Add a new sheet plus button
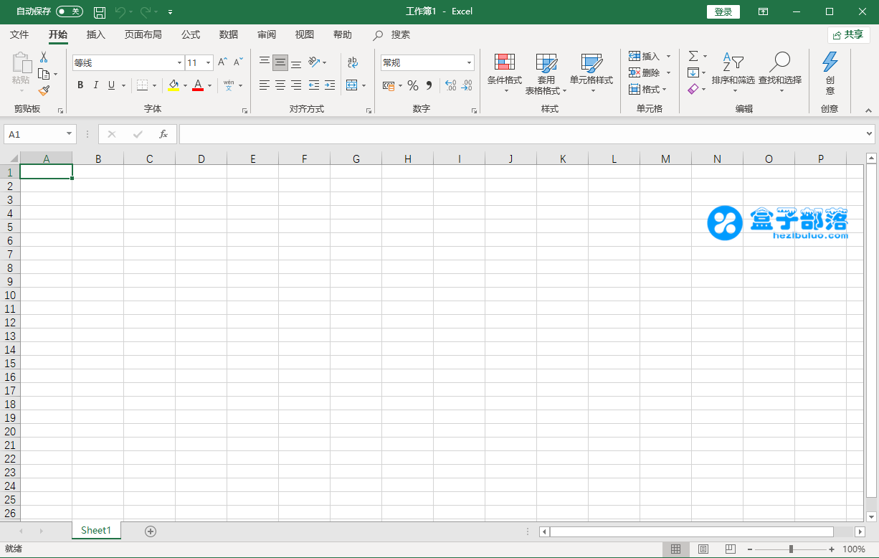 (151, 531)
